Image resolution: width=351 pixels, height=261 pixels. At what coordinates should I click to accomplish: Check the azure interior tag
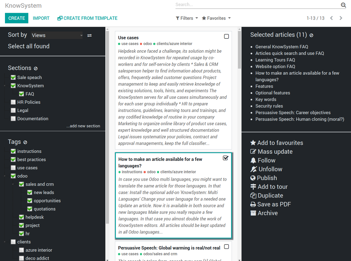21,250
